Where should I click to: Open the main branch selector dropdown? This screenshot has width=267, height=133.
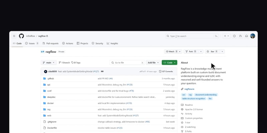49,63
